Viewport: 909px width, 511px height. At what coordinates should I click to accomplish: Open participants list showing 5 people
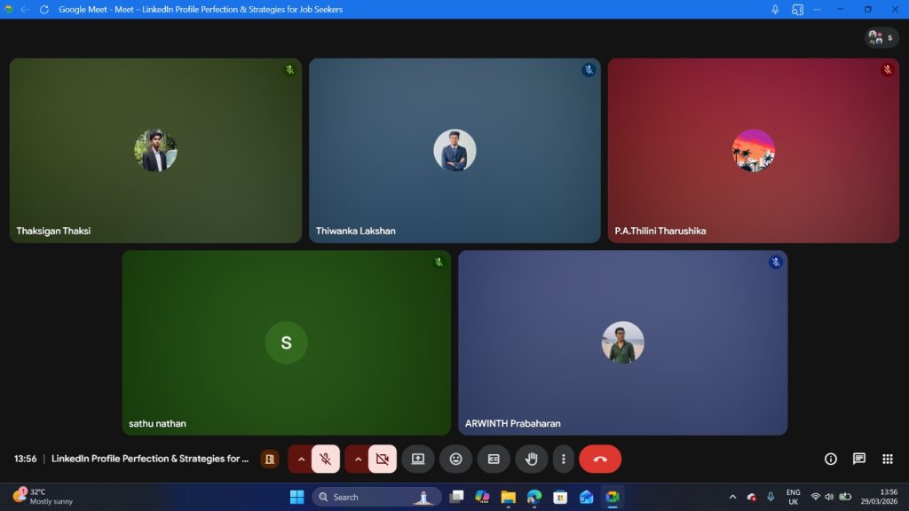click(881, 37)
